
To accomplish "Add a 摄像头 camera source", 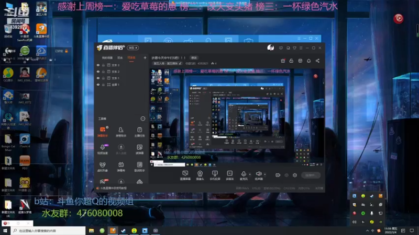I will [200, 175].
